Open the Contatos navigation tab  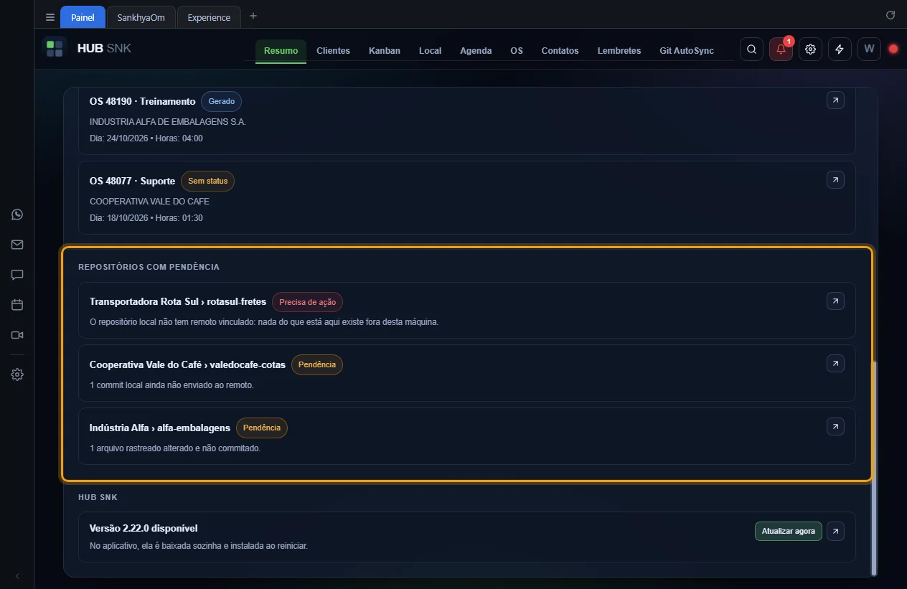560,51
